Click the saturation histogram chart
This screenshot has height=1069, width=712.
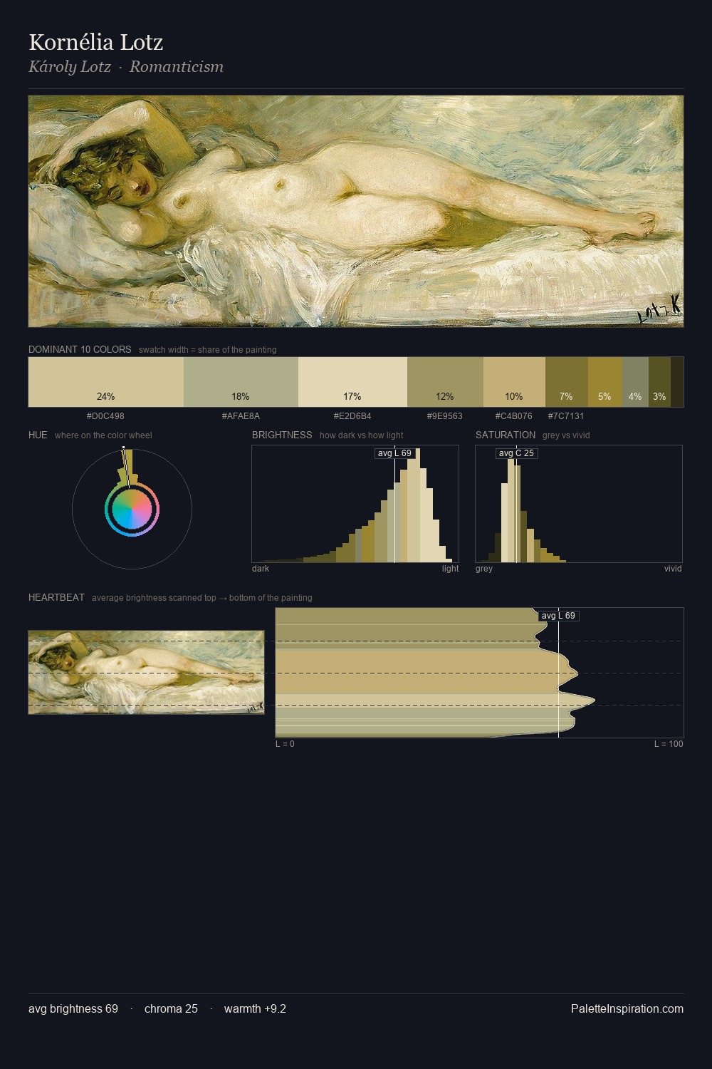[x=579, y=504]
